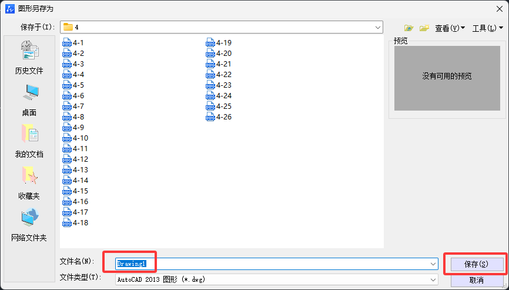This screenshot has height=290, width=509.
Task: Select the DWG file icon for 4-23
Action: [210, 85]
